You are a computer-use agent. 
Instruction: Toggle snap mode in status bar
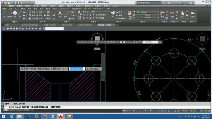[131, 111]
